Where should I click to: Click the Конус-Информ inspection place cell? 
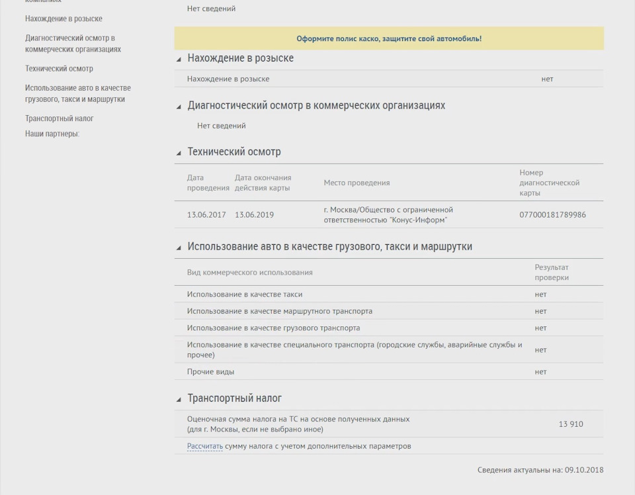[388, 214]
